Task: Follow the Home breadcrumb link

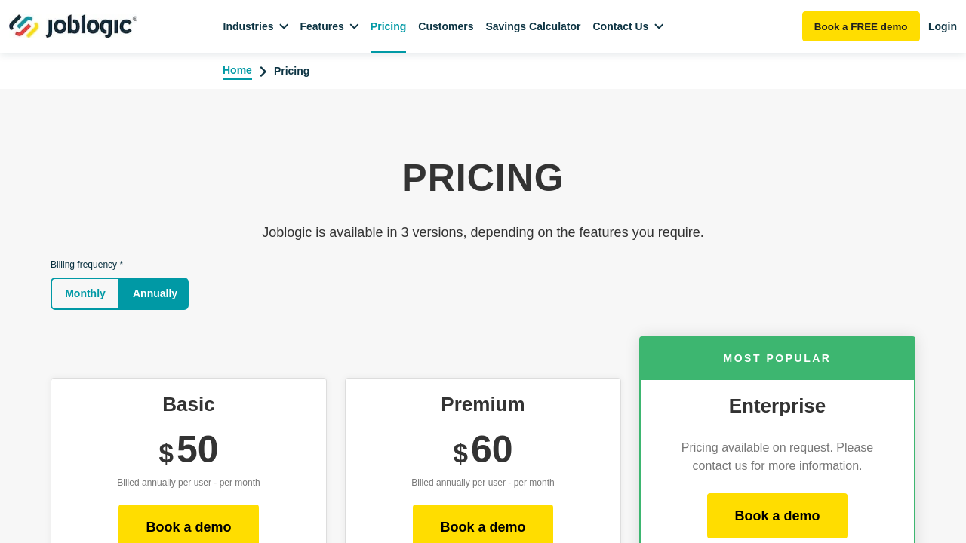Action: [x=237, y=70]
